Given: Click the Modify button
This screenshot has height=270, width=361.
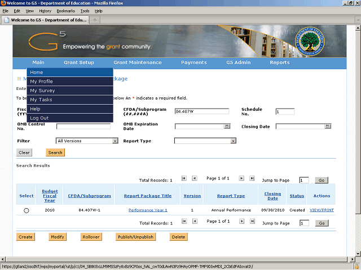Looking at the screenshot, I should 58,237.
